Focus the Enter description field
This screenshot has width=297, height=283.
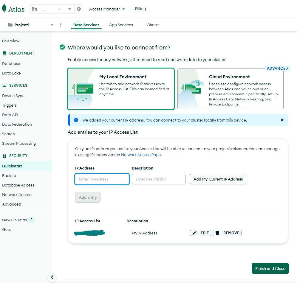click(x=159, y=179)
